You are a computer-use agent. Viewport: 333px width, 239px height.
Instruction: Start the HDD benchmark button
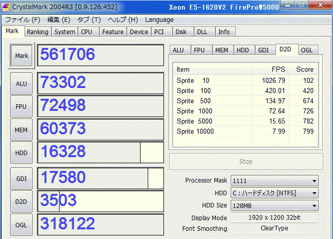pyautogui.click(x=21, y=153)
